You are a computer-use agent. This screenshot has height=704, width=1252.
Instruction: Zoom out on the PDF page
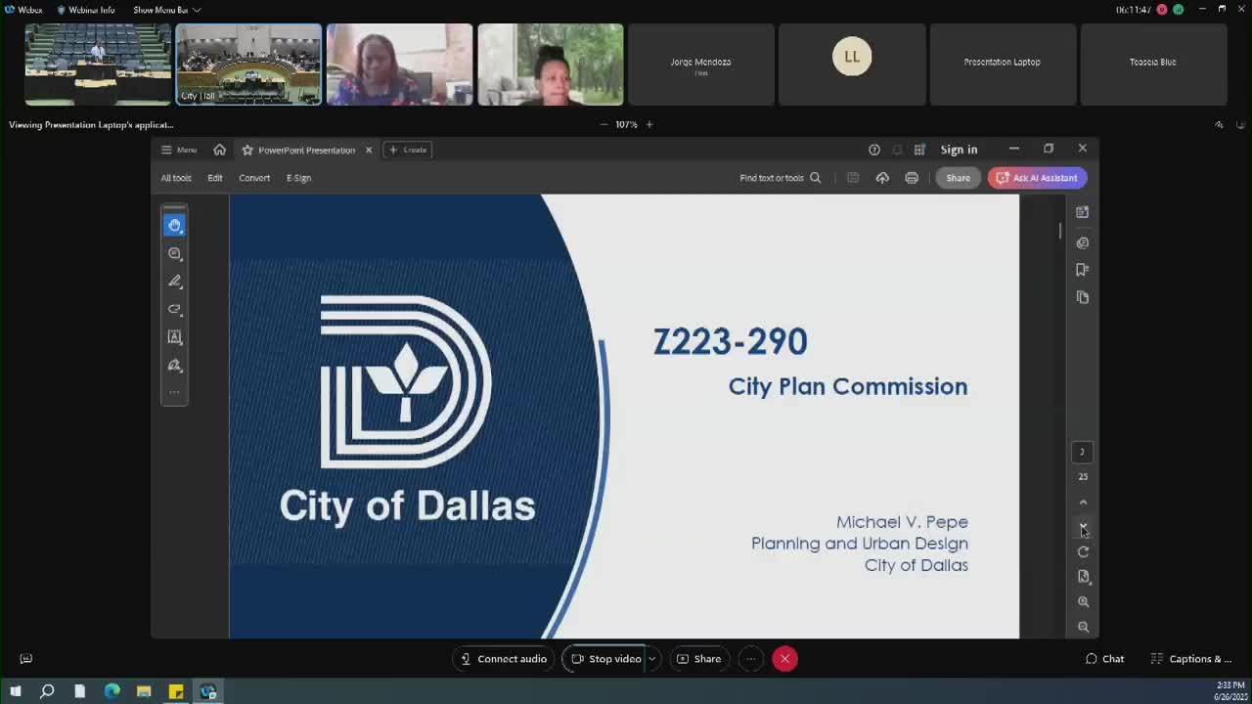point(1083,627)
